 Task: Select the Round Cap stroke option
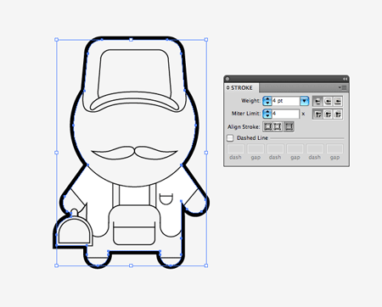(328, 101)
